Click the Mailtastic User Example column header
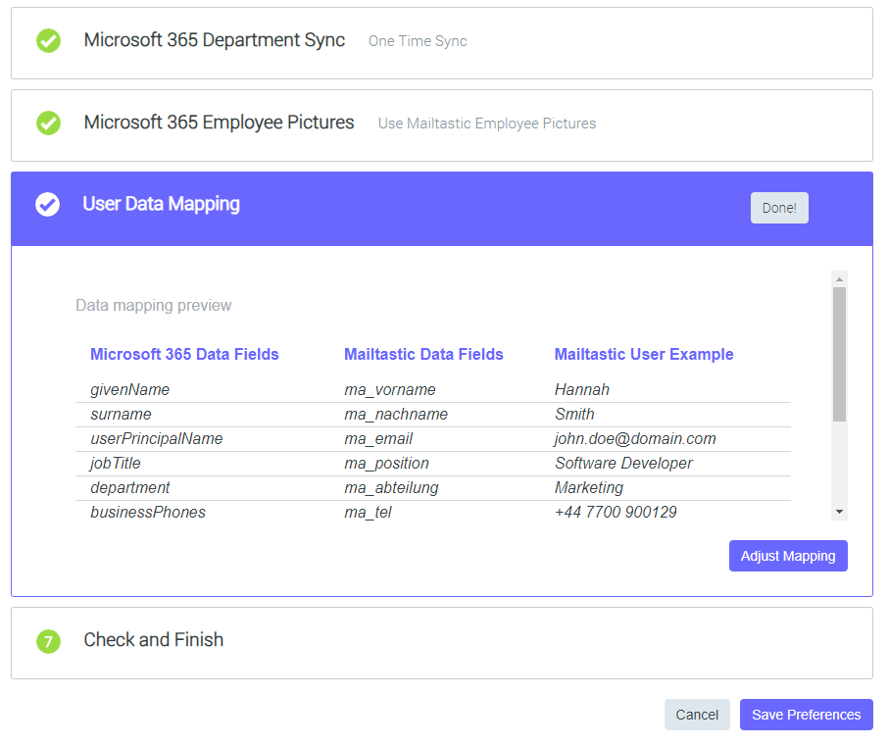 click(x=644, y=354)
